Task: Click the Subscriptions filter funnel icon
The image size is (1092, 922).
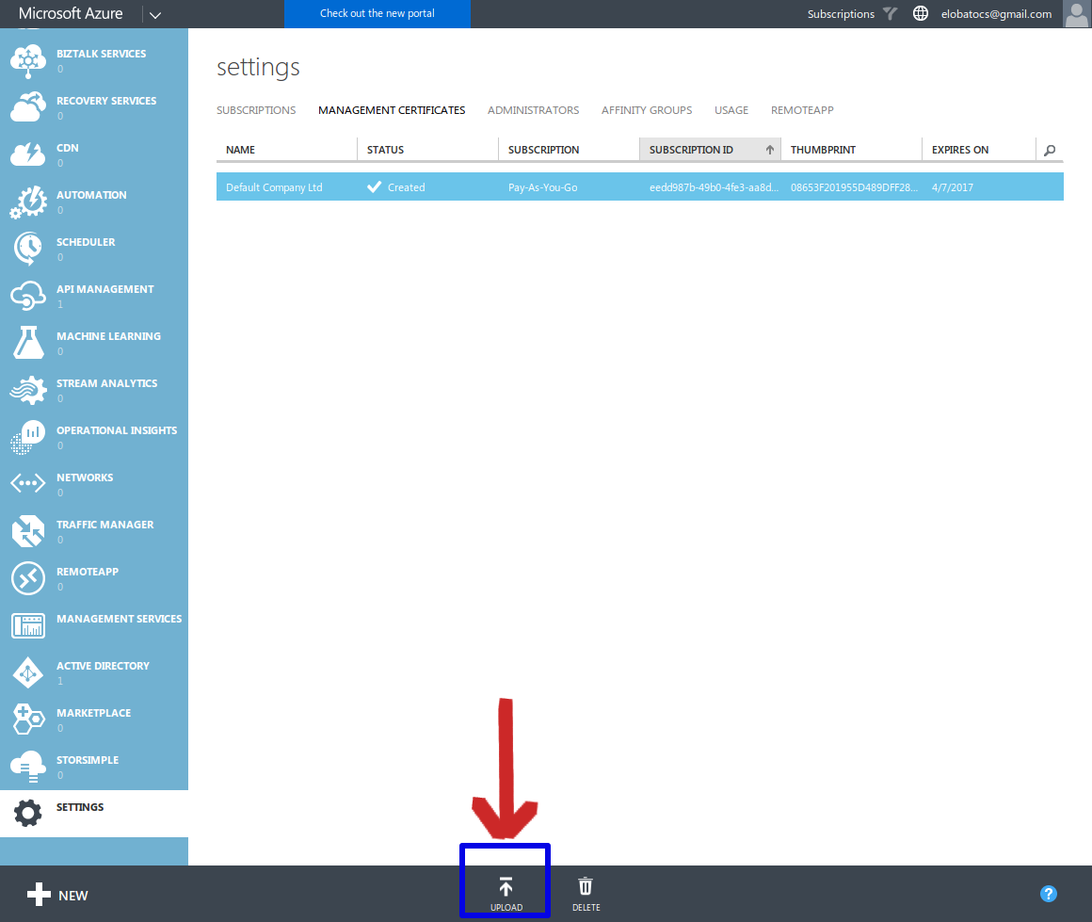Action: coord(890,13)
